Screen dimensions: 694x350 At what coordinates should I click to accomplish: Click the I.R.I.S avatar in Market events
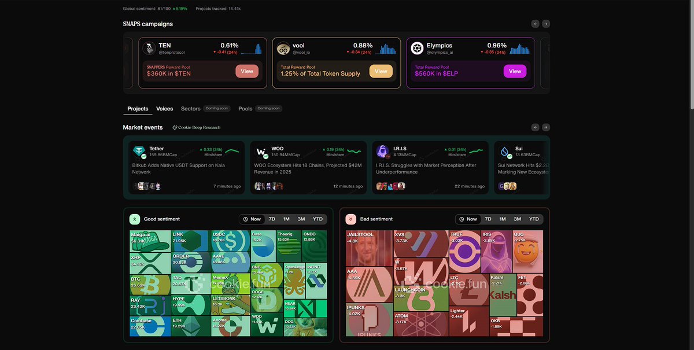click(383, 152)
